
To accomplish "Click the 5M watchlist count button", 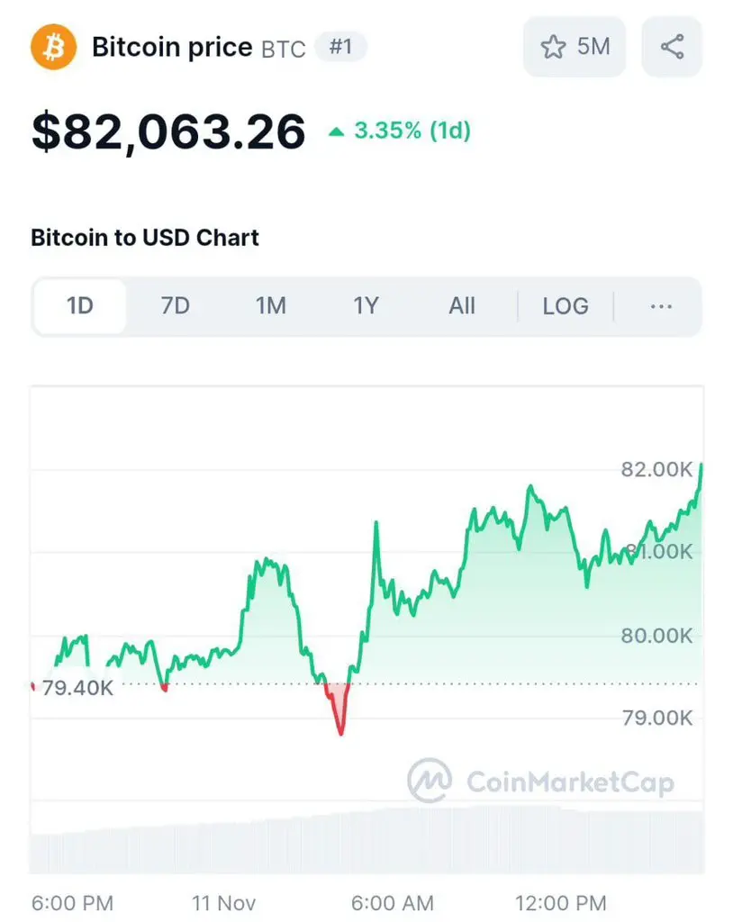I will [x=575, y=47].
